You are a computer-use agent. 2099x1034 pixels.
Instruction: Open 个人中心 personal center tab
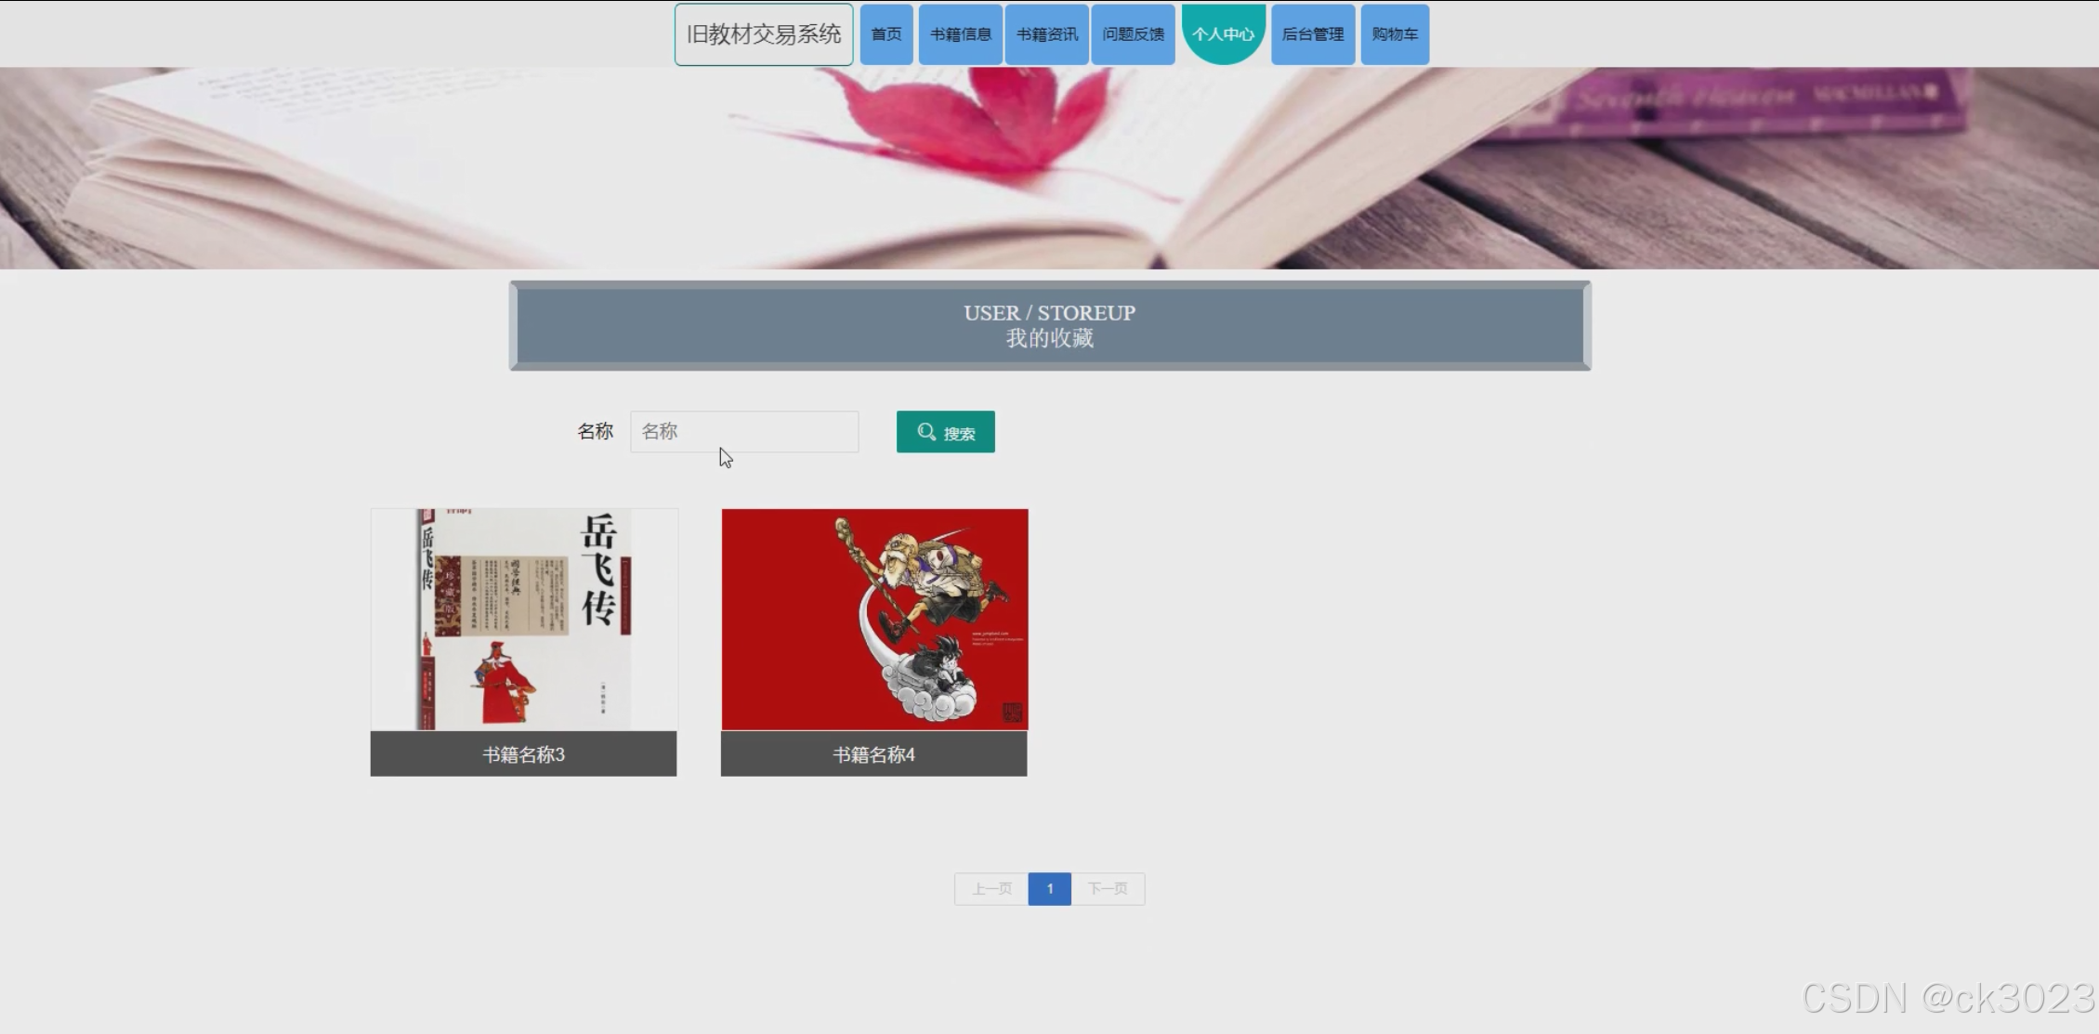point(1223,34)
